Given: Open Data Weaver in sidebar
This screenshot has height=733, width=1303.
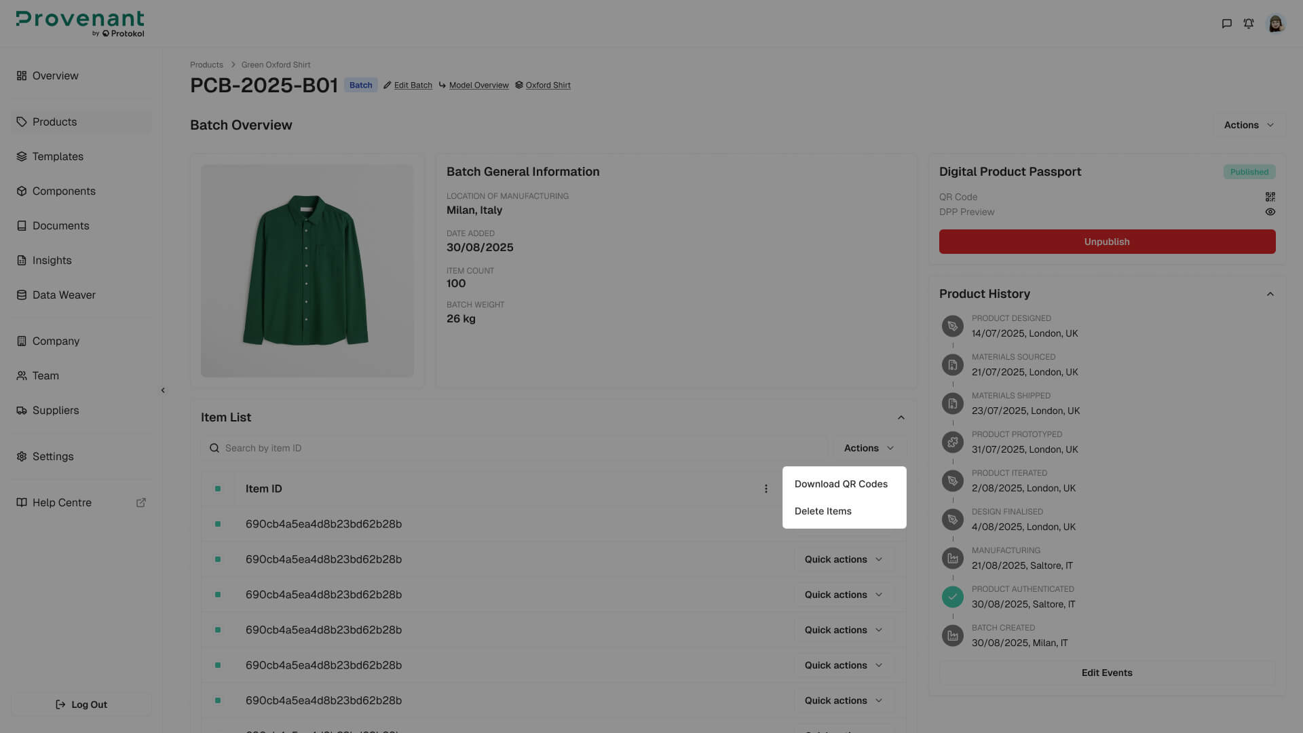Looking at the screenshot, I should click(x=81, y=295).
